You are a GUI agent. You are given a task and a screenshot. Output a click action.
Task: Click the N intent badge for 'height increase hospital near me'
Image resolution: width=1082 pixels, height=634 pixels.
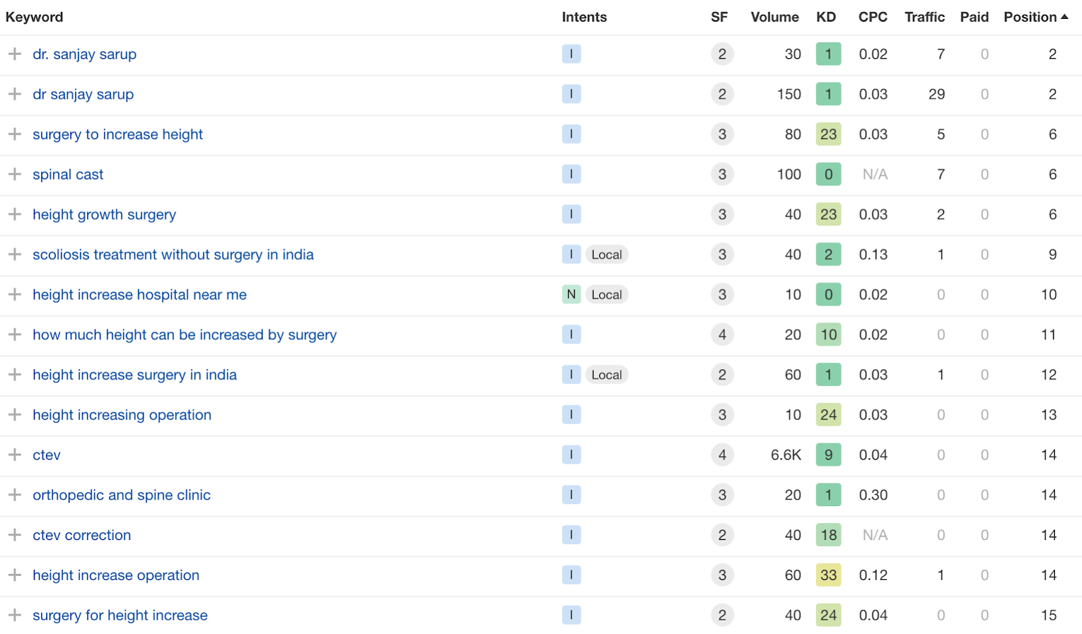point(571,295)
